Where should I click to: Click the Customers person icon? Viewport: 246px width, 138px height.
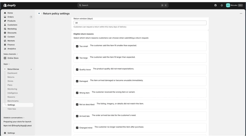coord(5,25)
